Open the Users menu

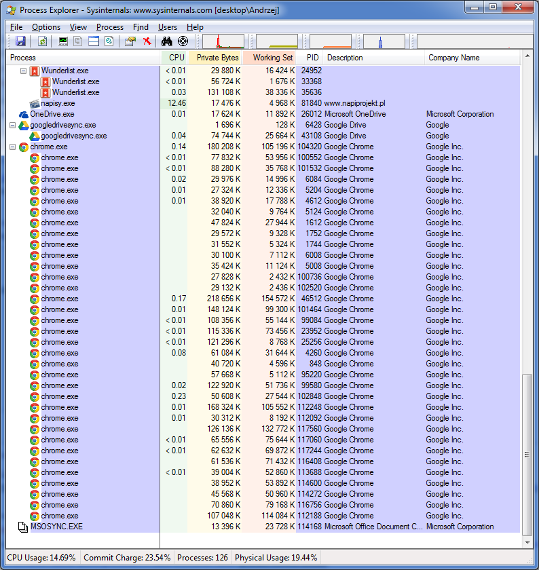[167, 27]
